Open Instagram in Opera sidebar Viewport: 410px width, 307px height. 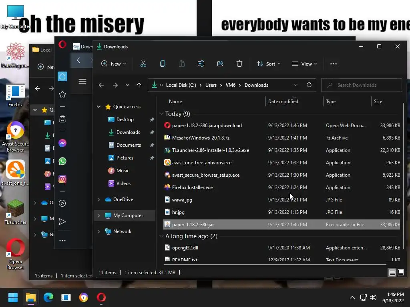coord(62,179)
